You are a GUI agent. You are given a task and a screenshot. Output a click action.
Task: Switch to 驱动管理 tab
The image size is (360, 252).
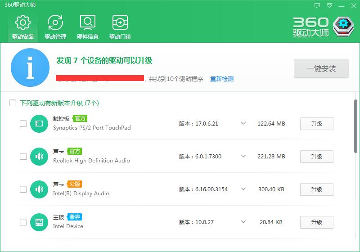click(55, 27)
